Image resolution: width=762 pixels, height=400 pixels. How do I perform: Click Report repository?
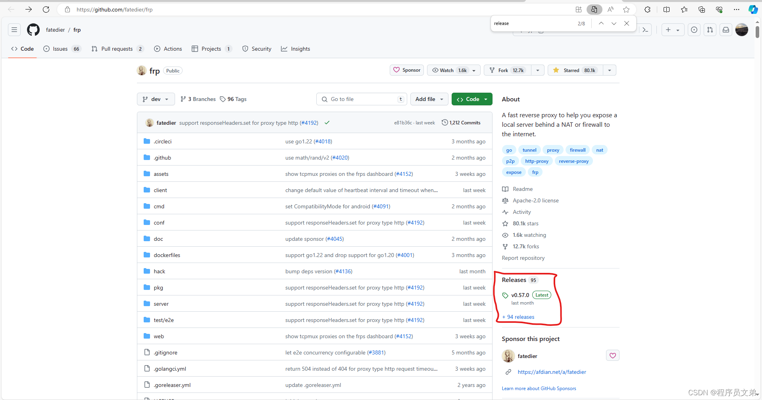[523, 258]
